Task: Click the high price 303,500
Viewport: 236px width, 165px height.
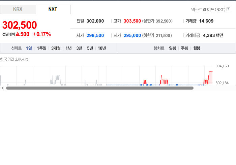Action: pyautogui.click(x=132, y=21)
